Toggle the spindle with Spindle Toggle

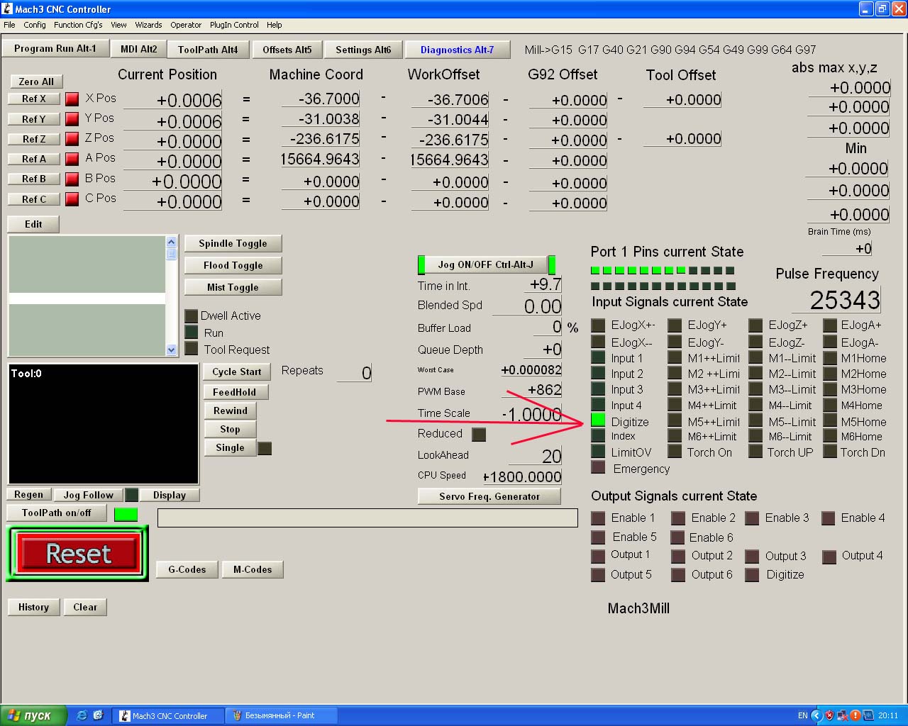coord(233,243)
